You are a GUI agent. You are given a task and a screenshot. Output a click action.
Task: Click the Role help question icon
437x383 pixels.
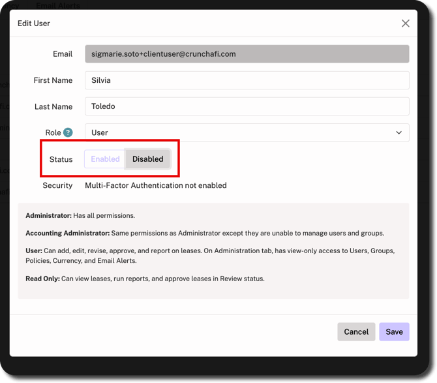point(68,132)
